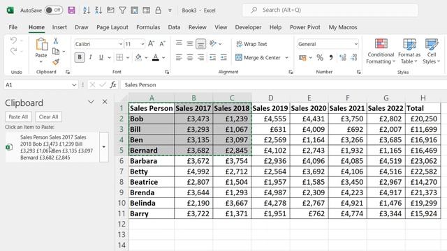The image size is (447, 251).
Task: Click Merge & Center
Action: (258, 58)
